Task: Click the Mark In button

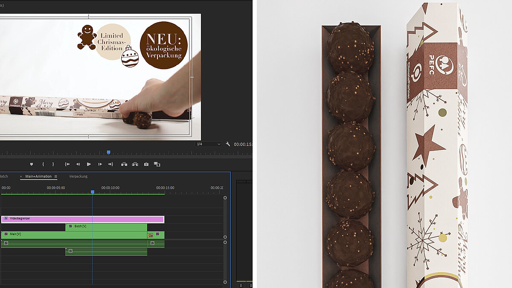Action: (x=43, y=164)
